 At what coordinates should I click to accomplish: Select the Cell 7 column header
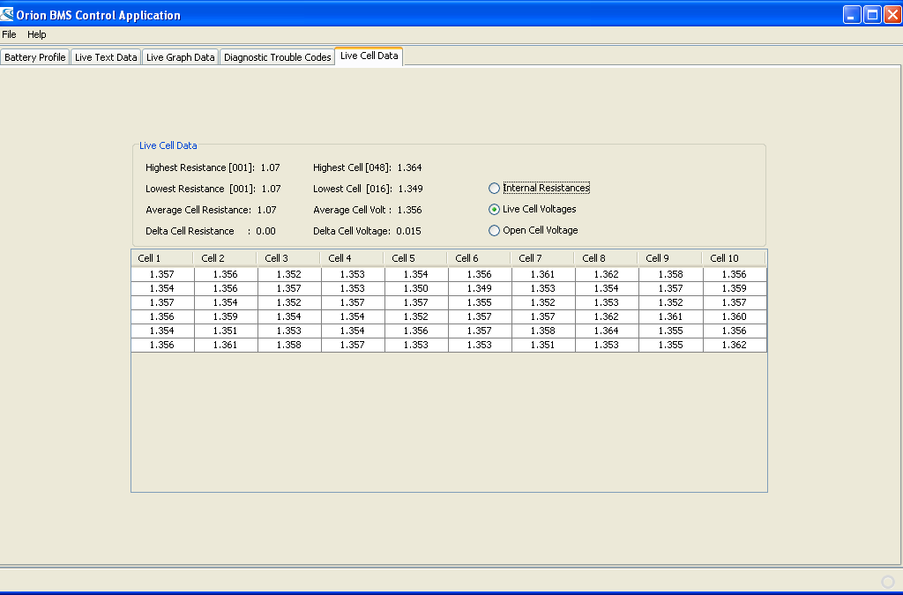click(x=542, y=258)
